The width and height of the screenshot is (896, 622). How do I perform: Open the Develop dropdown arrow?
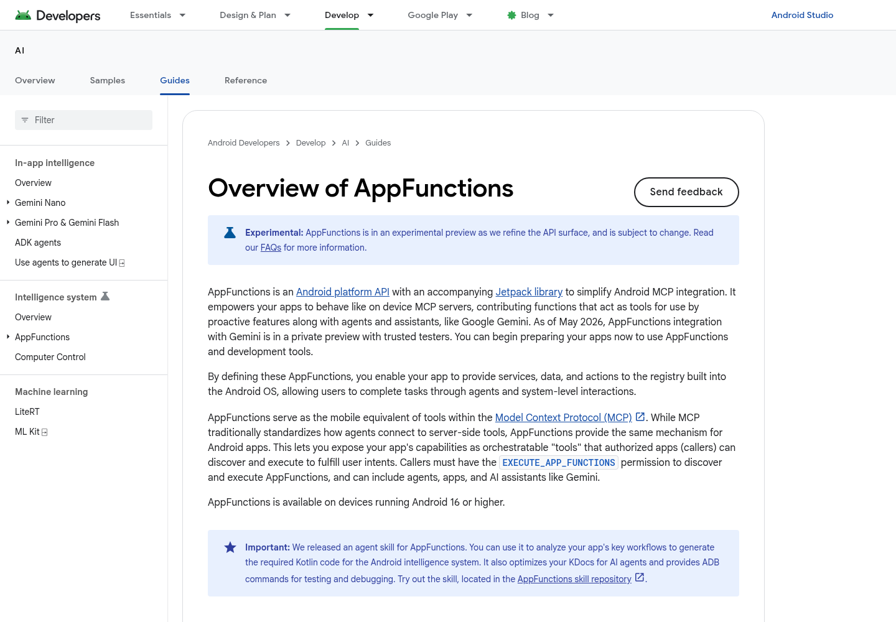(370, 15)
